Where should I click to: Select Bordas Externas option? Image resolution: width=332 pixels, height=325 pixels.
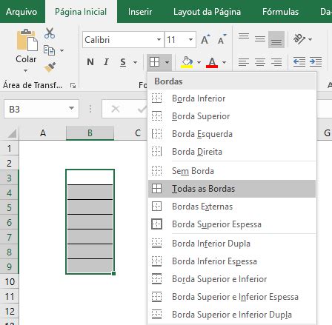232,207
